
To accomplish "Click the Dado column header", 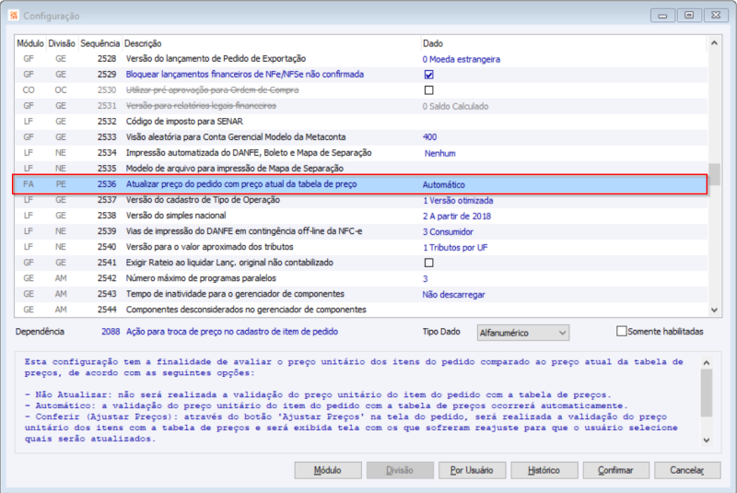I will point(563,43).
